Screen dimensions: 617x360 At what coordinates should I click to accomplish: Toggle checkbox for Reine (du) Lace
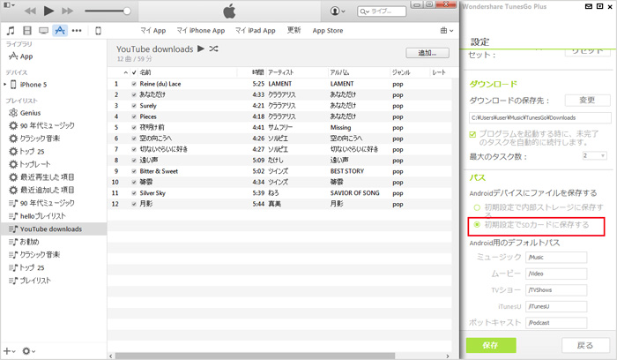(x=134, y=84)
